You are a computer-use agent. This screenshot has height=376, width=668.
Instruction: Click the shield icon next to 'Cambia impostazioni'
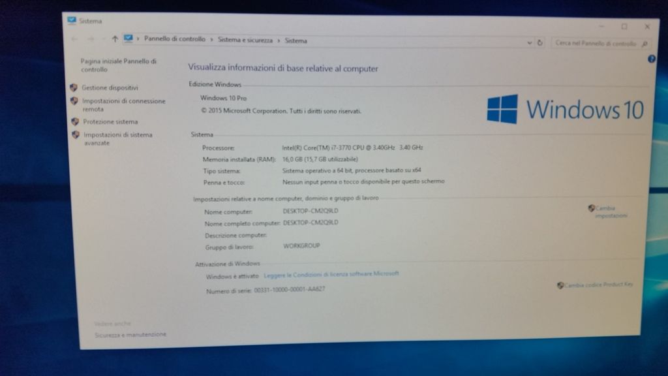pyautogui.click(x=591, y=208)
